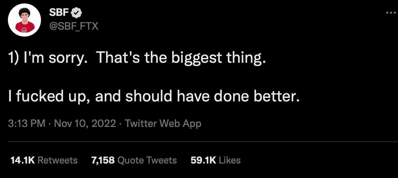This screenshot has height=178, width=398.
Task: Click the SBF display name
Action: [x=59, y=13]
